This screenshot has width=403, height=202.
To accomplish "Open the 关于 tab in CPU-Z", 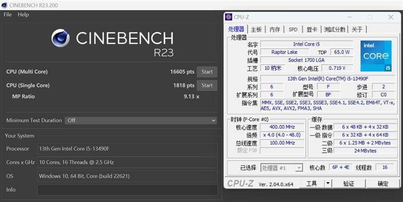I will [357, 30].
